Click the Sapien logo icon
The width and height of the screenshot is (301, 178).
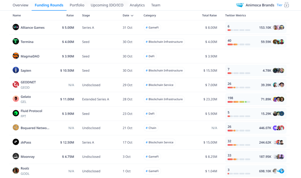16,70
